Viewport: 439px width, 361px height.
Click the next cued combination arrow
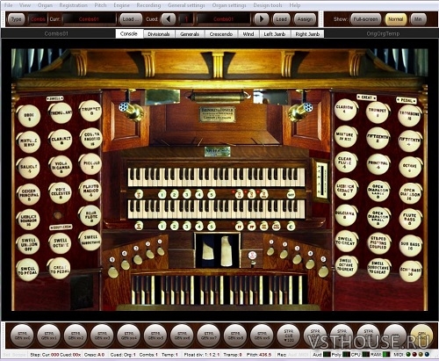click(x=262, y=19)
